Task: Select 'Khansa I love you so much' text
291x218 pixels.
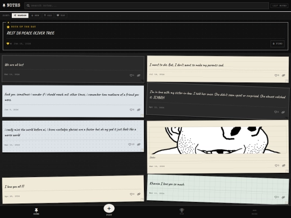Action: (x=167, y=184)
